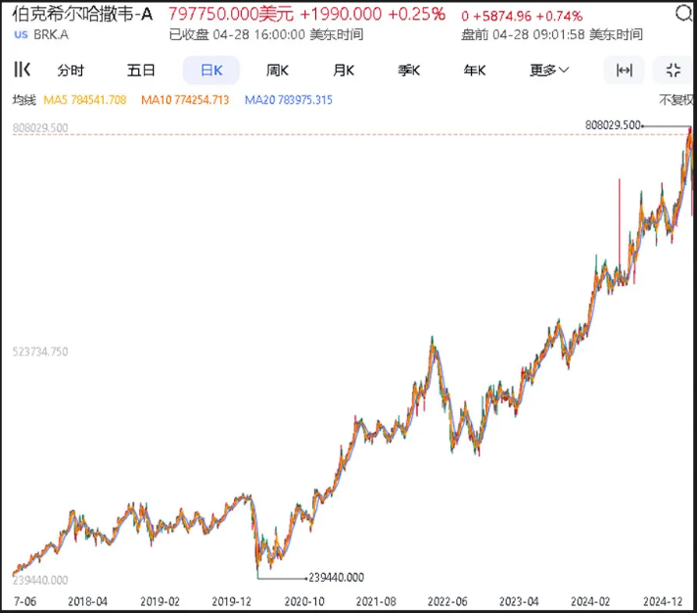Show the 季K quarterly chart
The height and width of the screenshot is (613, 697).
(408, 71)
